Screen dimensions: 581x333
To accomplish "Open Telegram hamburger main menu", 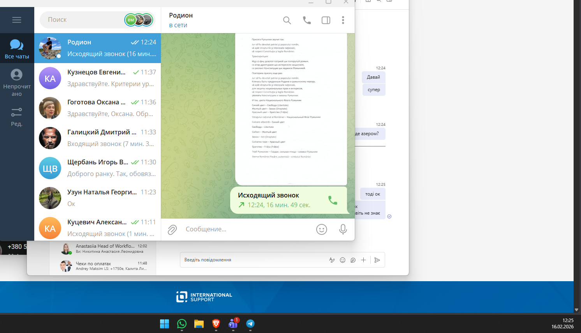I will pyautogui.click(x=17, y=20).
